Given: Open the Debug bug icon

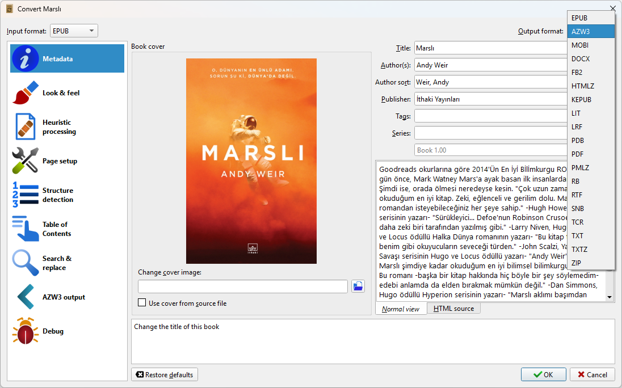Looking at the screenshot, I should pyautogui.click(x=26, y=331).
